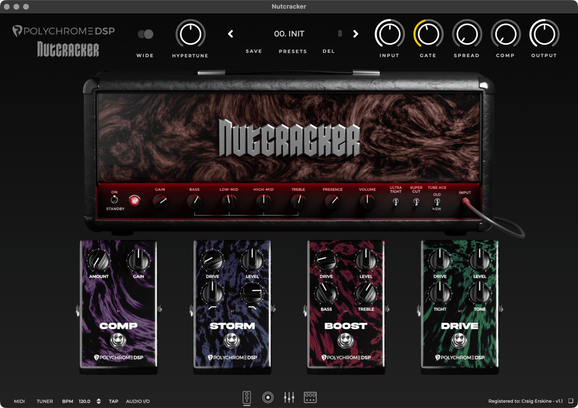Viewport: 578px width, 408px height.
Task: Click the INPUT level knob in top bar
Action: pos(390,35)
